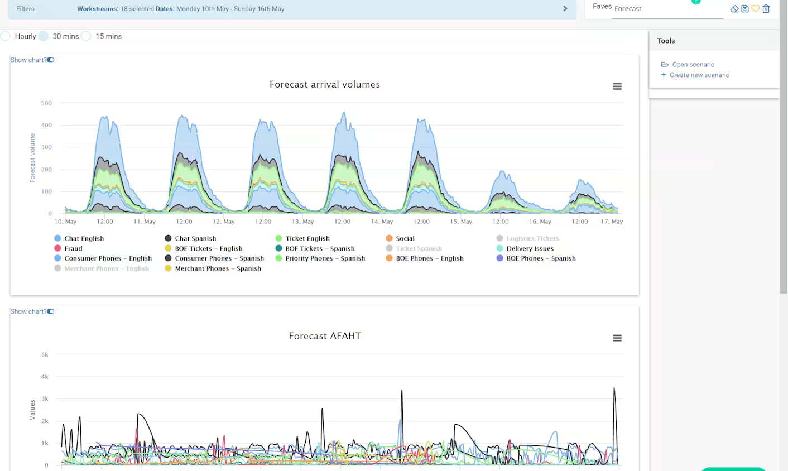Toggle Consumer Phones – English legend series
Viewport: 788px width, 471px height.
pos(103,258)
